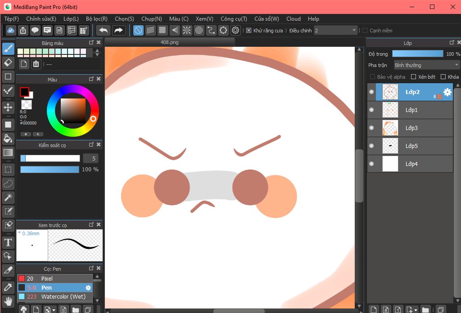Pick the Lasso selection tool
This screenshot has width=461, height=313.
8,183
